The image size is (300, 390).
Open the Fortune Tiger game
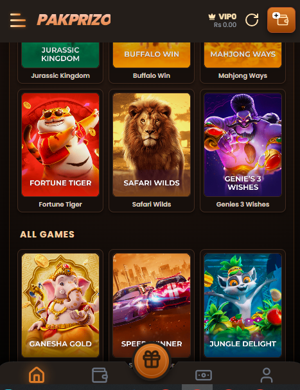tap(60, 151)
